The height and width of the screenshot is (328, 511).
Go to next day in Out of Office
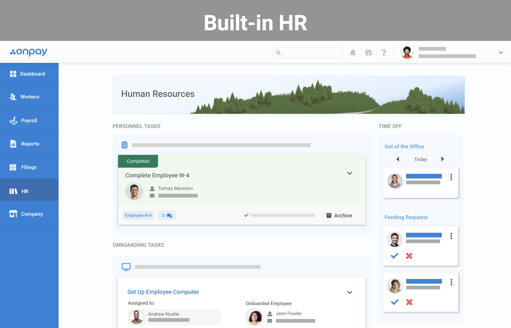[442, 159]
